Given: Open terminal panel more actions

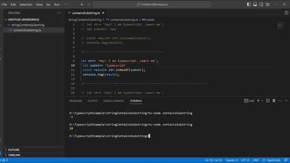Looking at the screenshot, I should point(280,101).
